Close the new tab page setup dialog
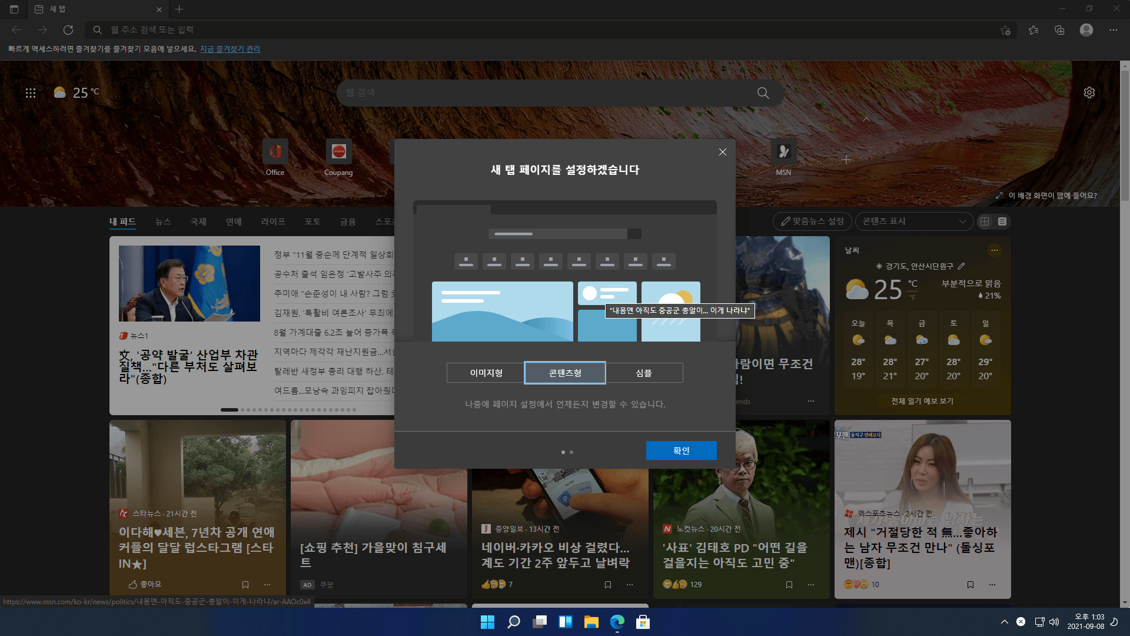This screenshot has height=636, width=1130. click(722, 152)
